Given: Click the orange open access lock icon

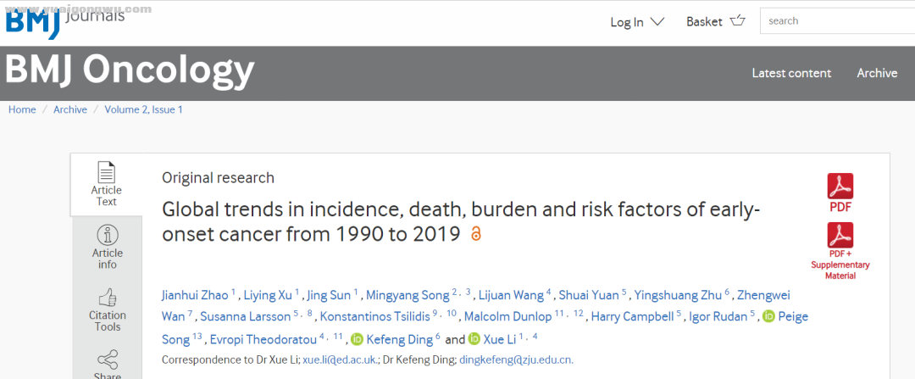Looking at the screenshot, I should 476,234.
